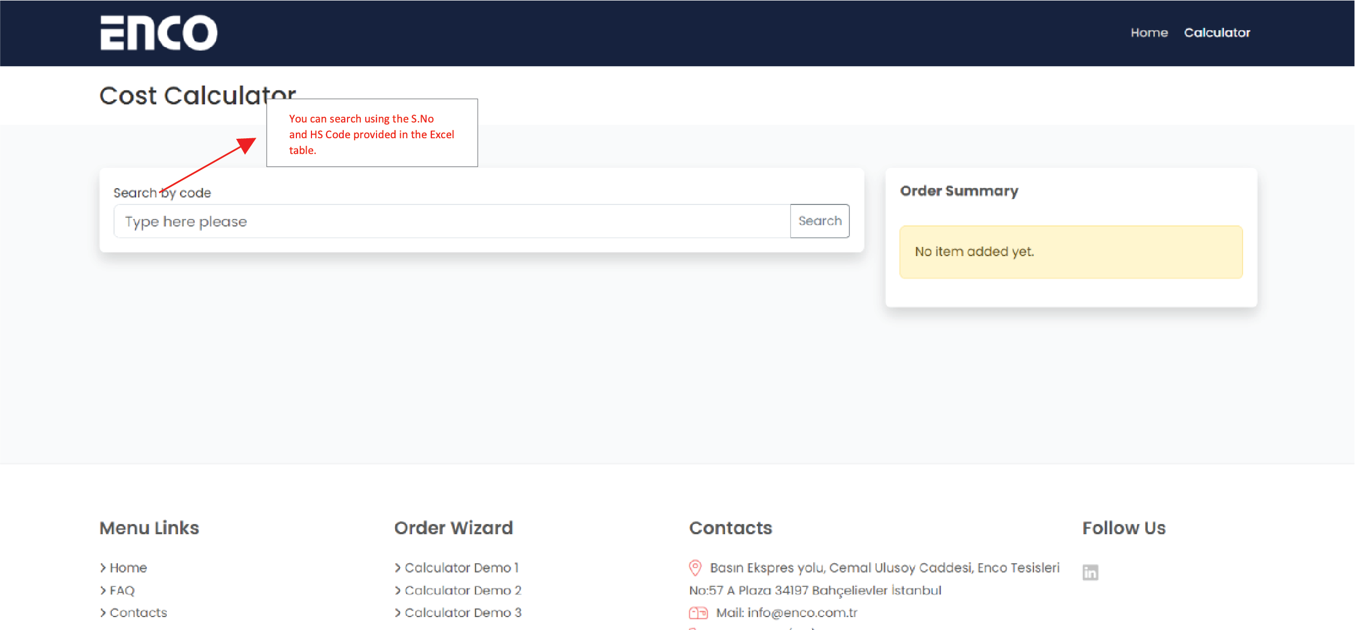This screenshot has width=1355, height=630.
Task: Open the FAQ footer link
Action: [122, 590]
